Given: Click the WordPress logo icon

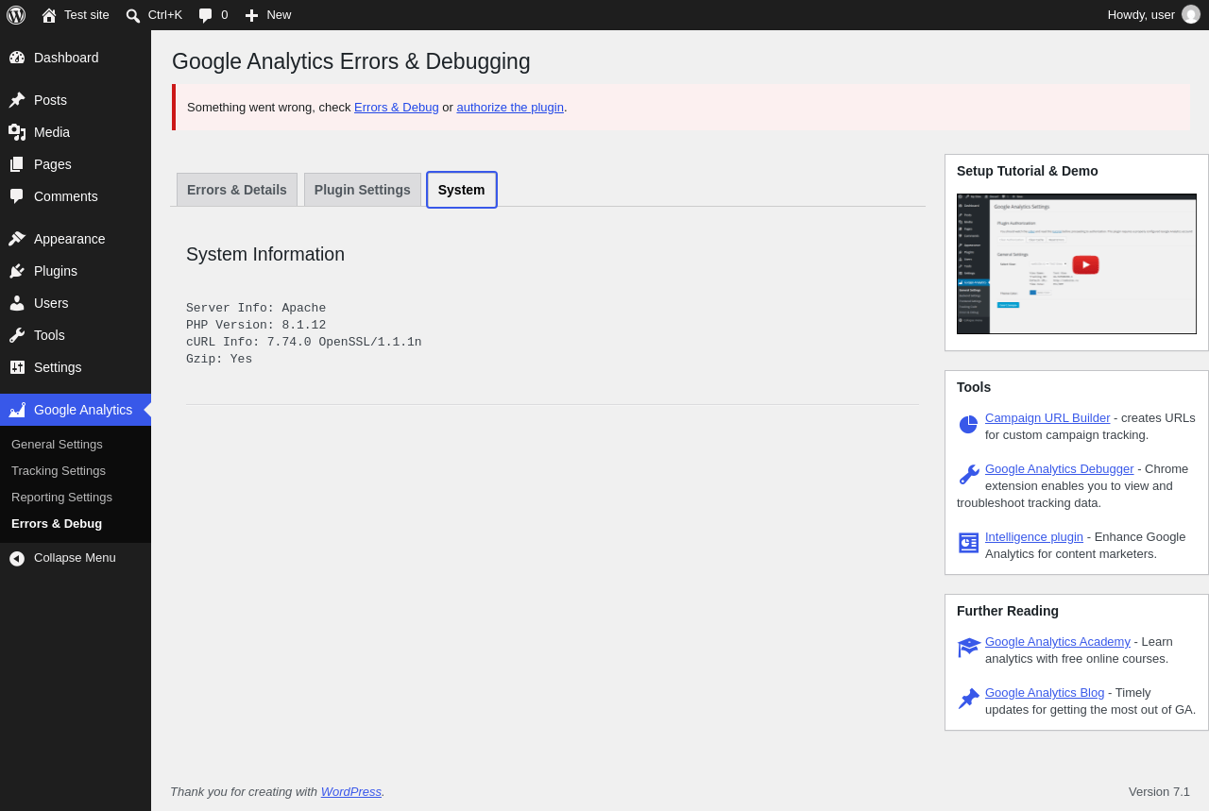Looking at the screenshot, I should coord(16,15).
